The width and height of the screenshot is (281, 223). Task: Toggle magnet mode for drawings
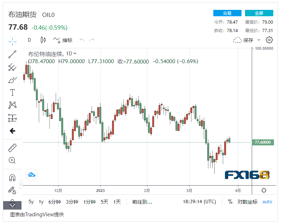(12, 177)
